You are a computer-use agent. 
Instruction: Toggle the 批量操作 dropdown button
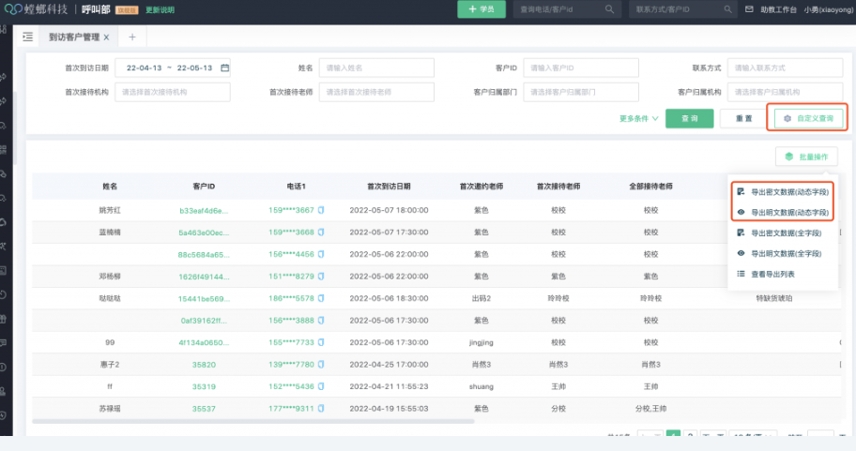(806, 157)
